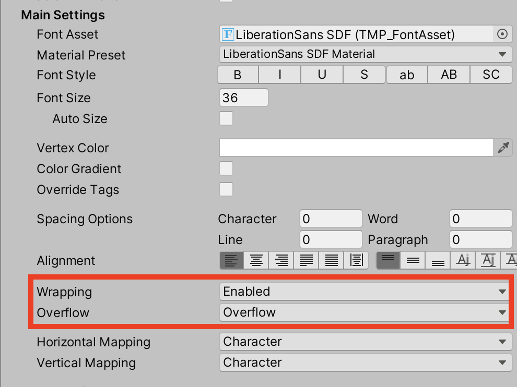Pick vertex color with eyedropper
The image size is (517, 387).
[503, 148]
